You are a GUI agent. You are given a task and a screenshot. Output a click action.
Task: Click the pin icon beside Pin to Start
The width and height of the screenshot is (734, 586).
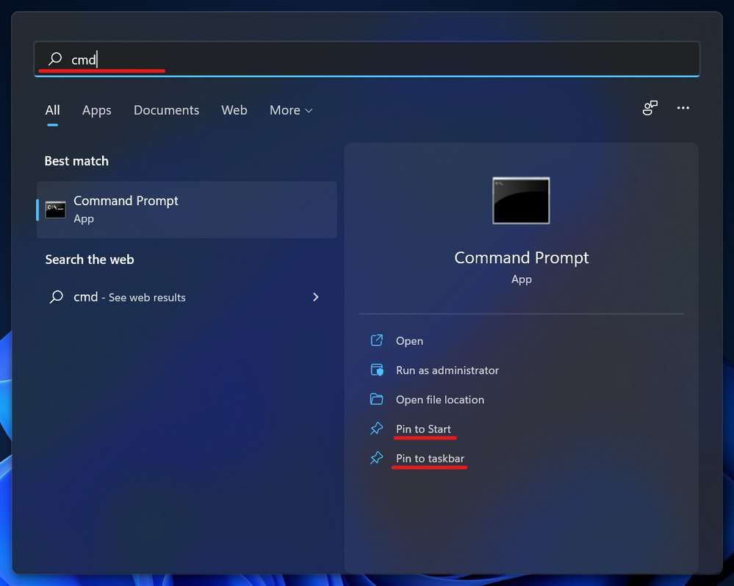coord(377,429)
